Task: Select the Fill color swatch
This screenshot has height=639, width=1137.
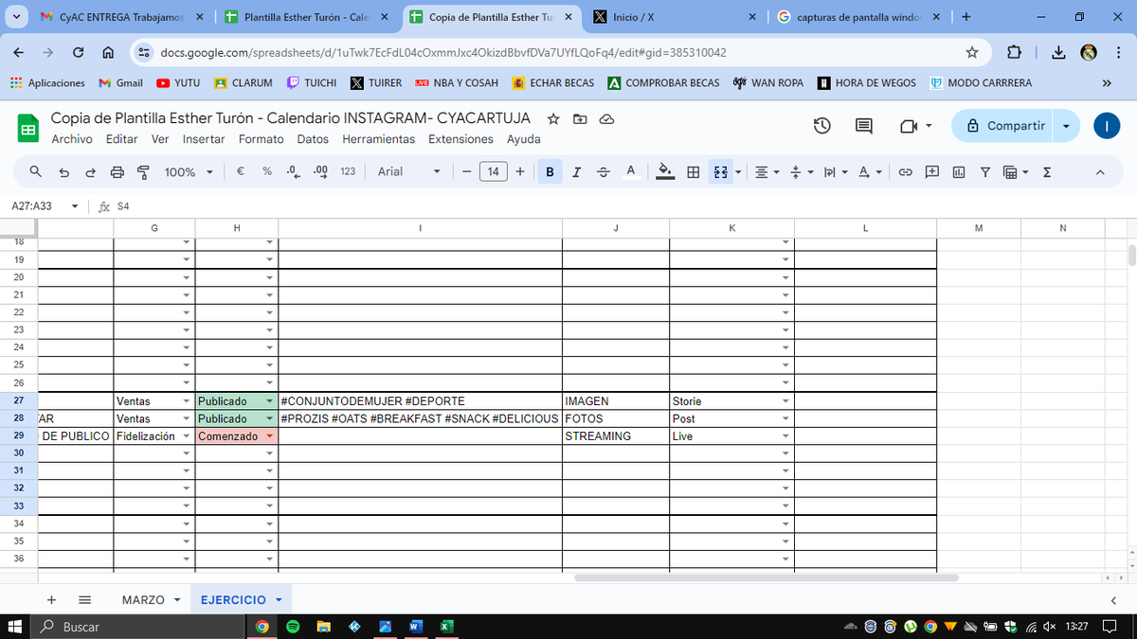Action: [665, 172]
